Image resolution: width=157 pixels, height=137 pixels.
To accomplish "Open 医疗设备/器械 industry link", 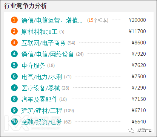I will pos(41,88).
